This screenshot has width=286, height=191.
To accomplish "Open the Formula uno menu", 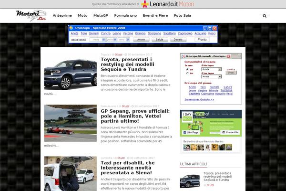I will click(x=125, y=16).
